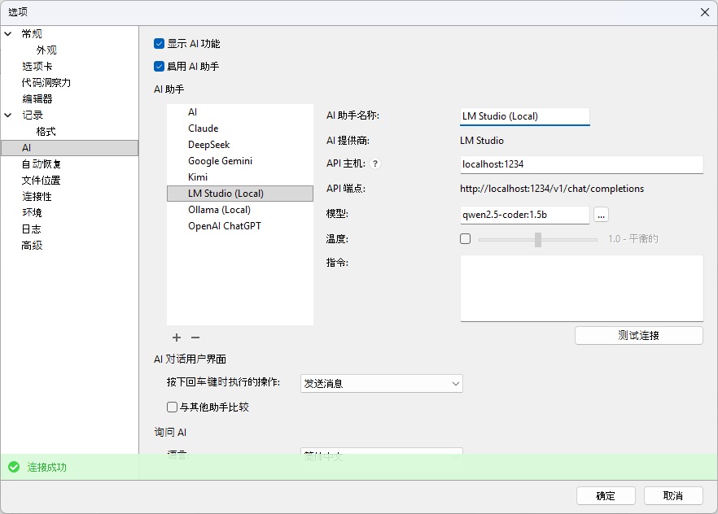718x514 pixels.
Task: Close the 选项 dialog window
Action: (705, 12)
